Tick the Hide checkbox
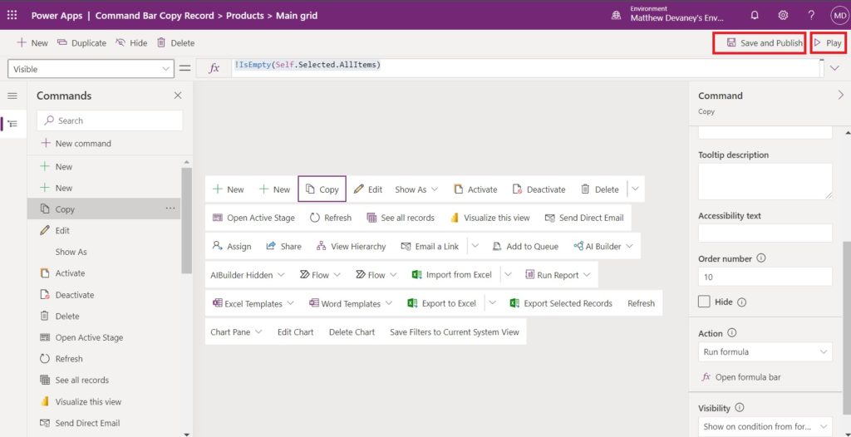 click(x=704, y=302)
